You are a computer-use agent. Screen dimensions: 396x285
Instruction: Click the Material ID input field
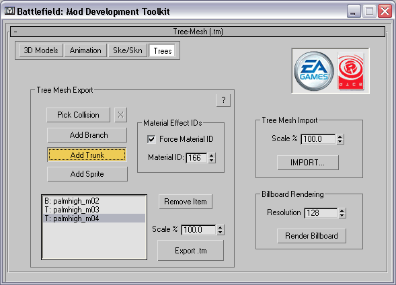click(197, 158)
